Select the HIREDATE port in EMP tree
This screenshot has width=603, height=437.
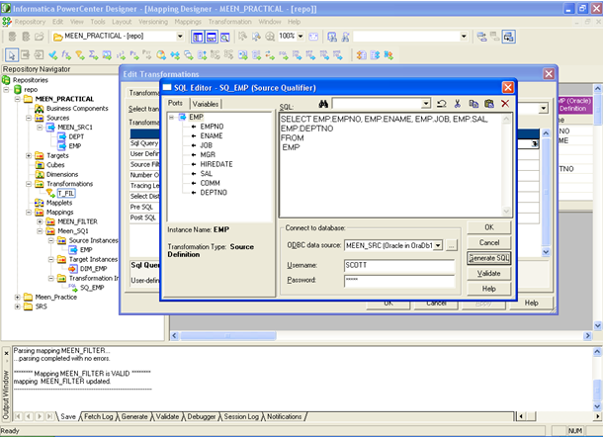[x=216, y=164]
